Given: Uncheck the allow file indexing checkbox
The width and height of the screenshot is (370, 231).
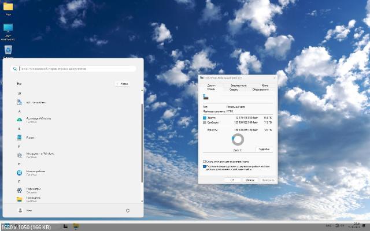Looking at the screenshot, I should (204, 167).
